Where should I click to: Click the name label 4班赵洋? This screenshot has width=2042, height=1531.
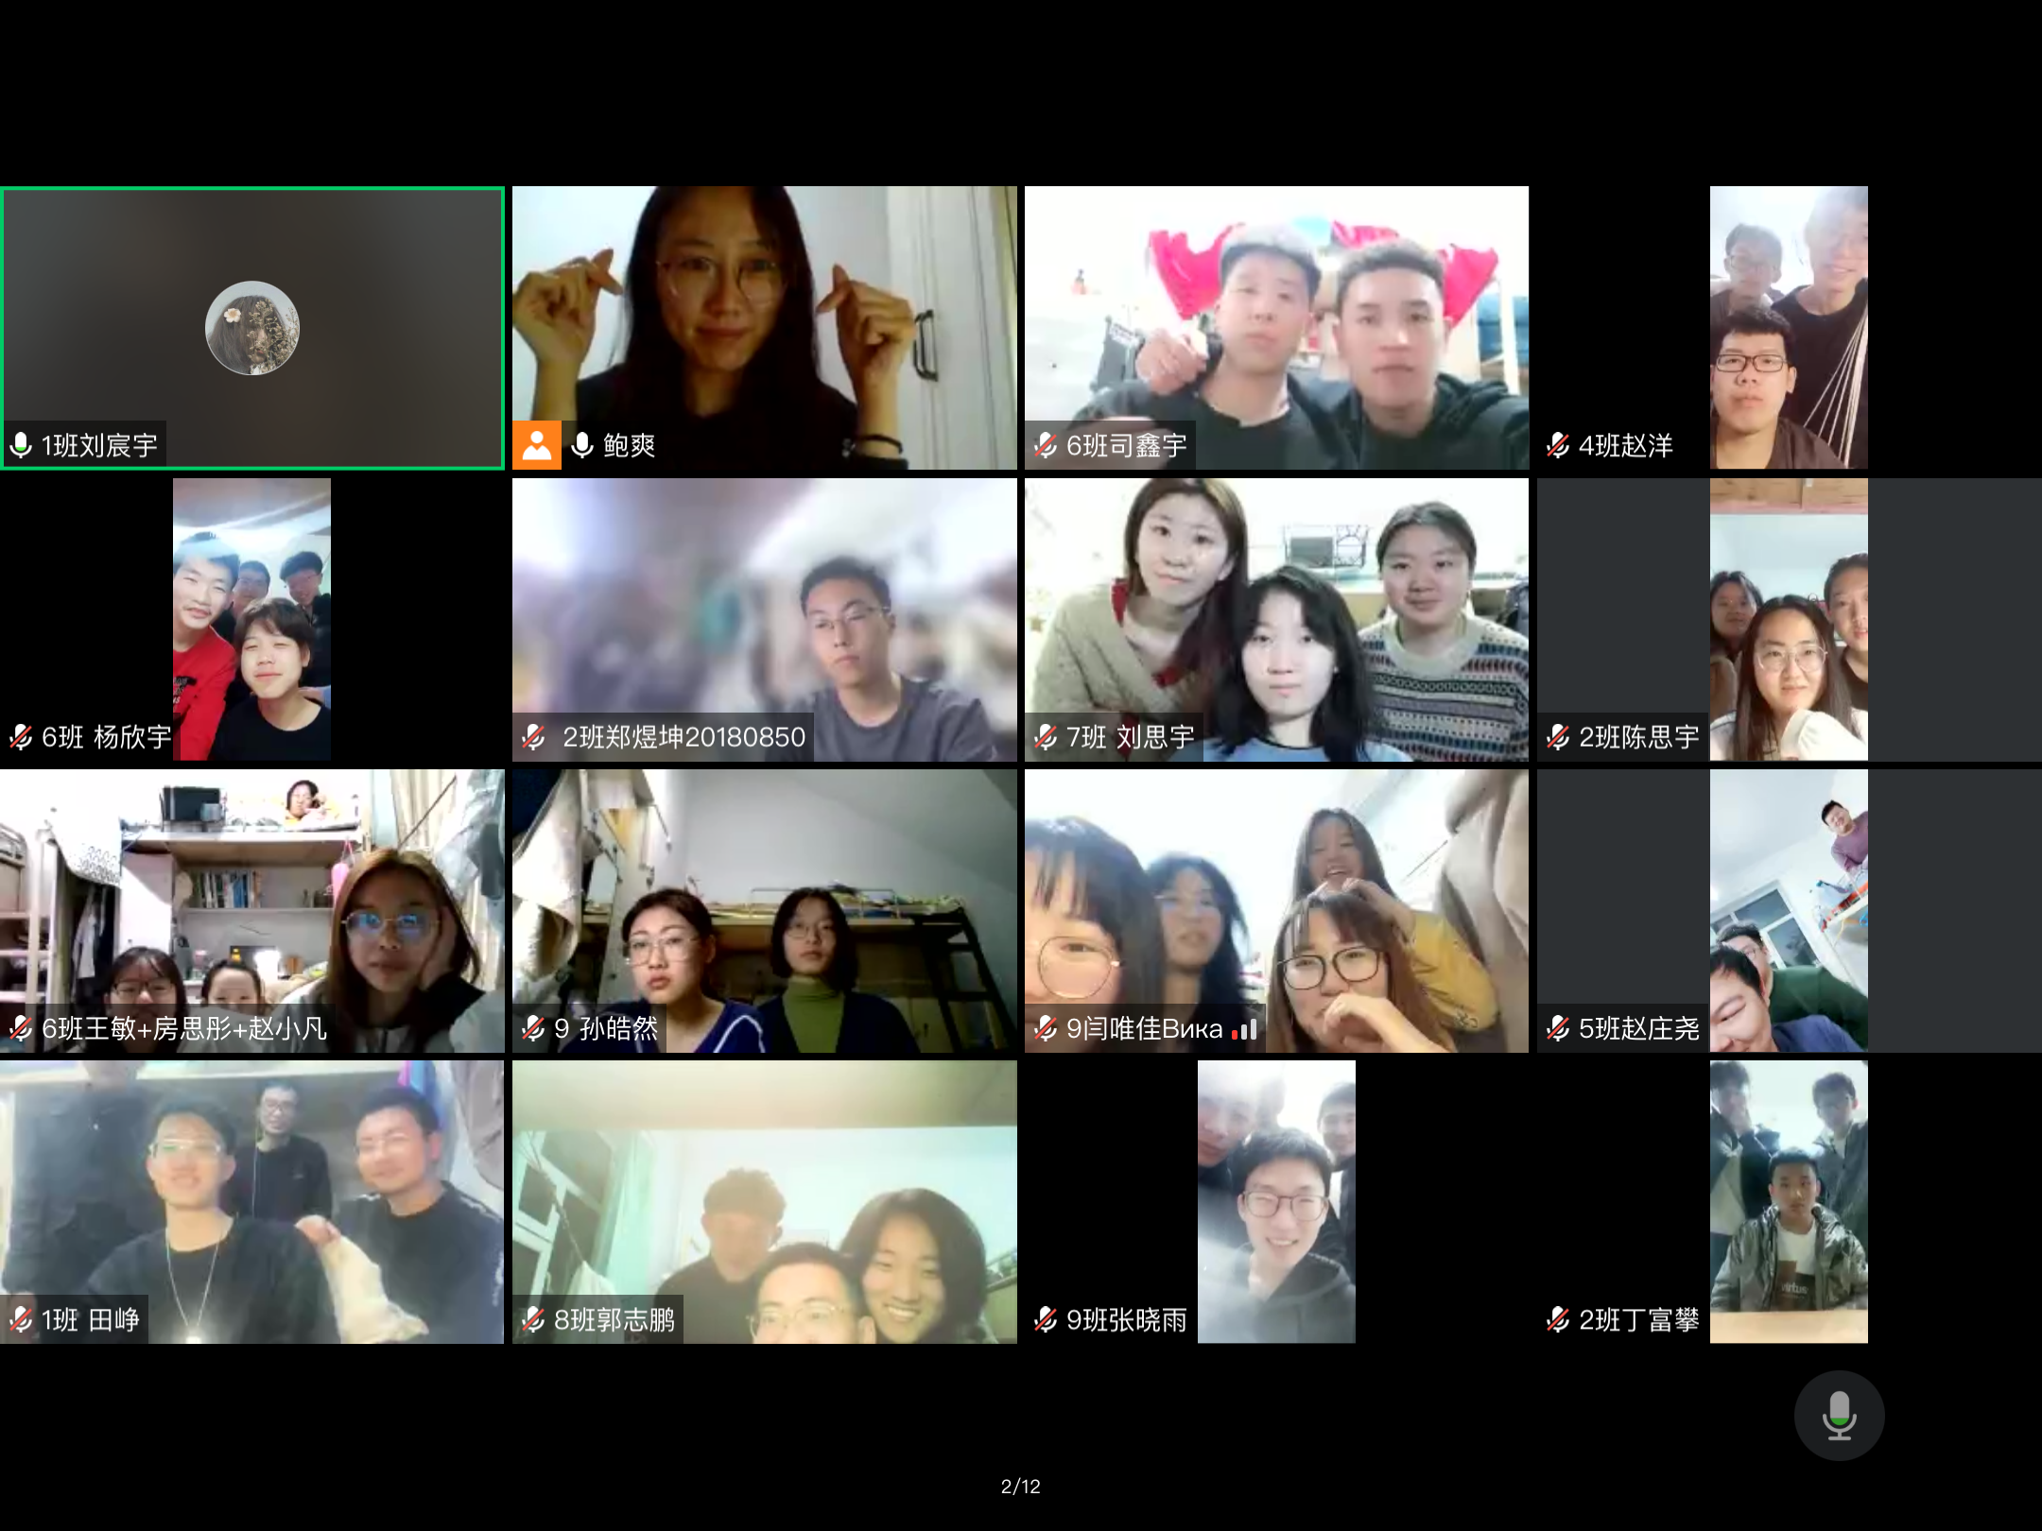(1626, 445)
